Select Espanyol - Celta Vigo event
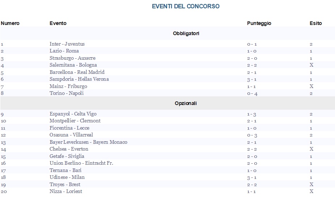Image resolution: width=335 pixels, height=197 pixels. click(x=73, y=114)
